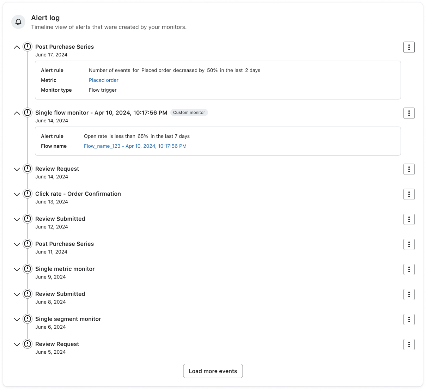Expand the Single segment monitor alert

click(x=17, y=319)
